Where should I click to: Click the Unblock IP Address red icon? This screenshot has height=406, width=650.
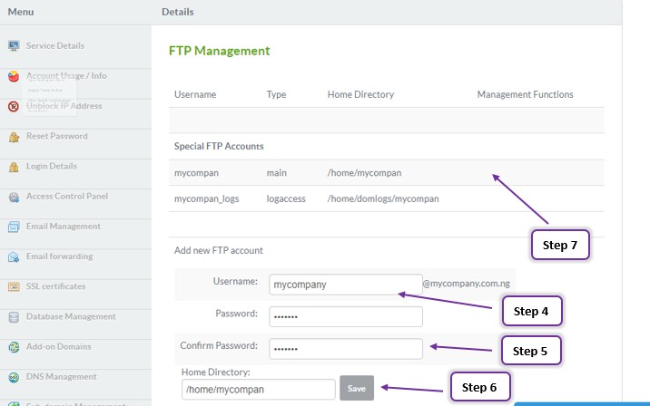(14, 106)
